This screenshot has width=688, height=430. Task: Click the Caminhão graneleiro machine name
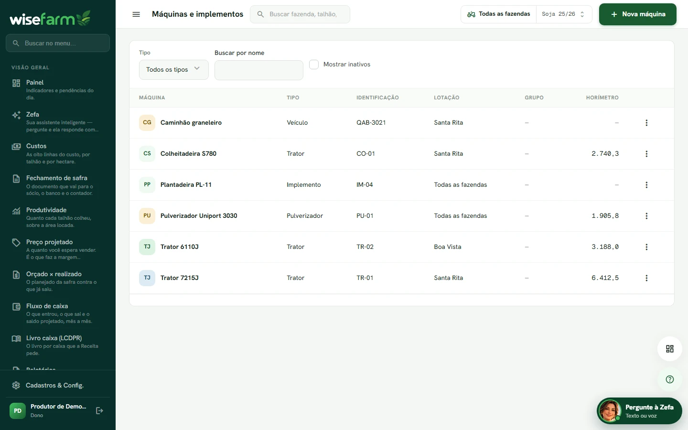pos(191,123)
